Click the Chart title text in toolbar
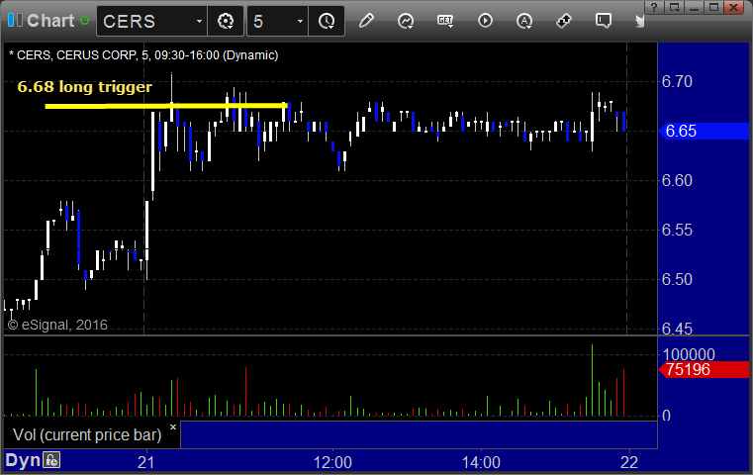The height and width of the screenshot is (475, 753). 50,21
